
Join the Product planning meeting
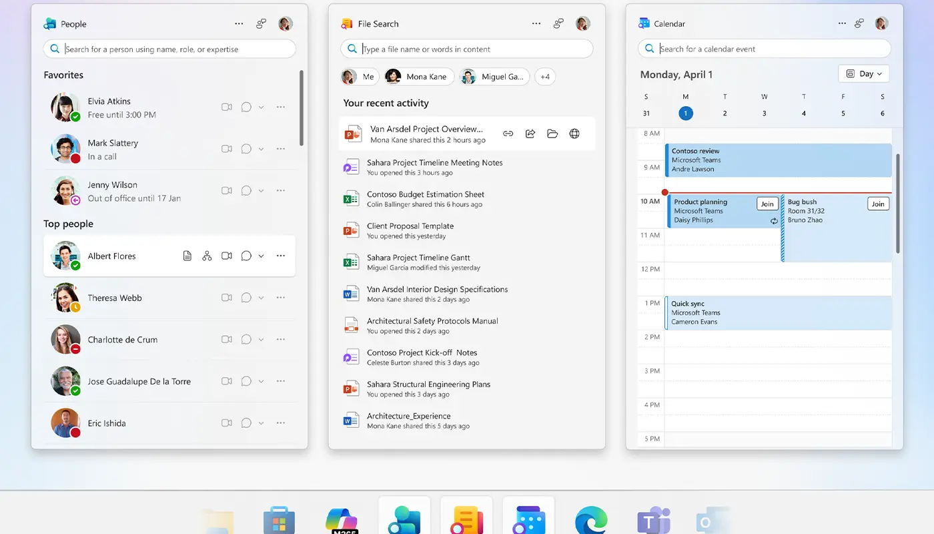pyautogui.click(x=767, y=204)
